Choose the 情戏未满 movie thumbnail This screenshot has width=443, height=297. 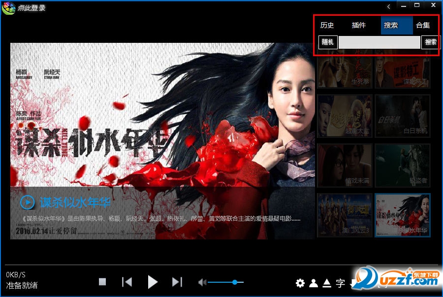click(345, 165)
